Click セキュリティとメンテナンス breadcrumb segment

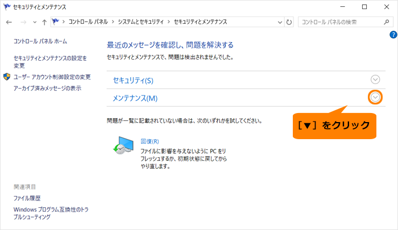tap(200, 22)
